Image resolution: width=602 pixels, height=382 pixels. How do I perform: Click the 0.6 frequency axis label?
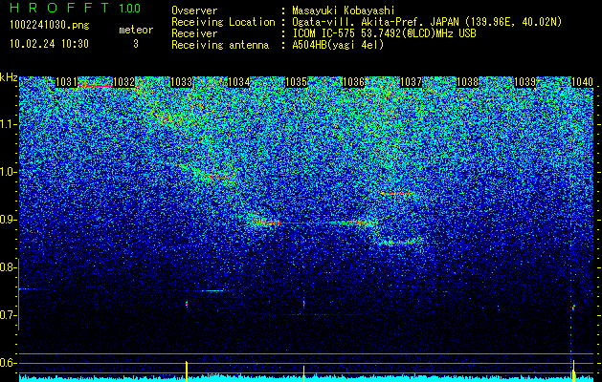click(x=8, y=363)
